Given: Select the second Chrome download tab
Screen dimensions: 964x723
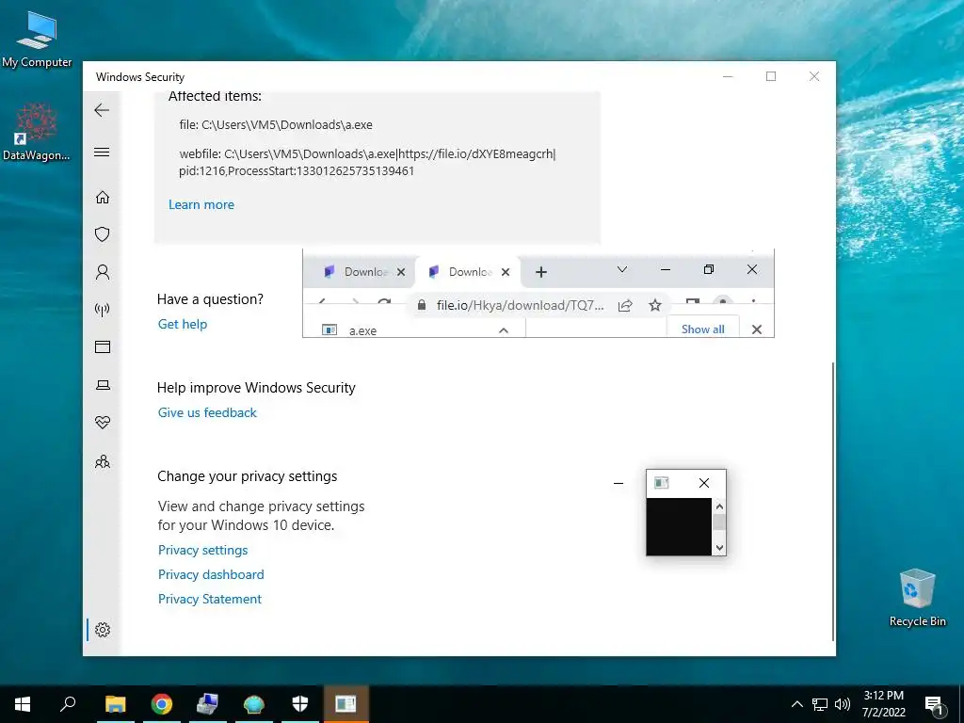Looking at the screenshot, I should 461,272.
